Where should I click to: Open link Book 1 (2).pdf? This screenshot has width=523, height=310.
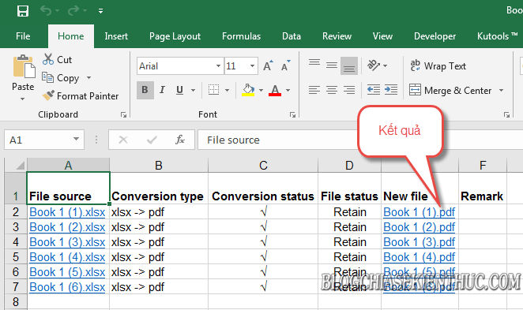pyautogui.click(x=420, y=227)
